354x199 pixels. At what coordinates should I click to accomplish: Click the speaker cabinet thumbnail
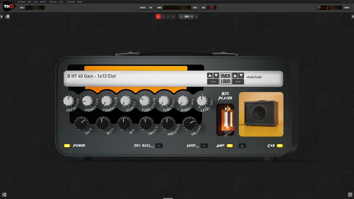click(261, 114)
